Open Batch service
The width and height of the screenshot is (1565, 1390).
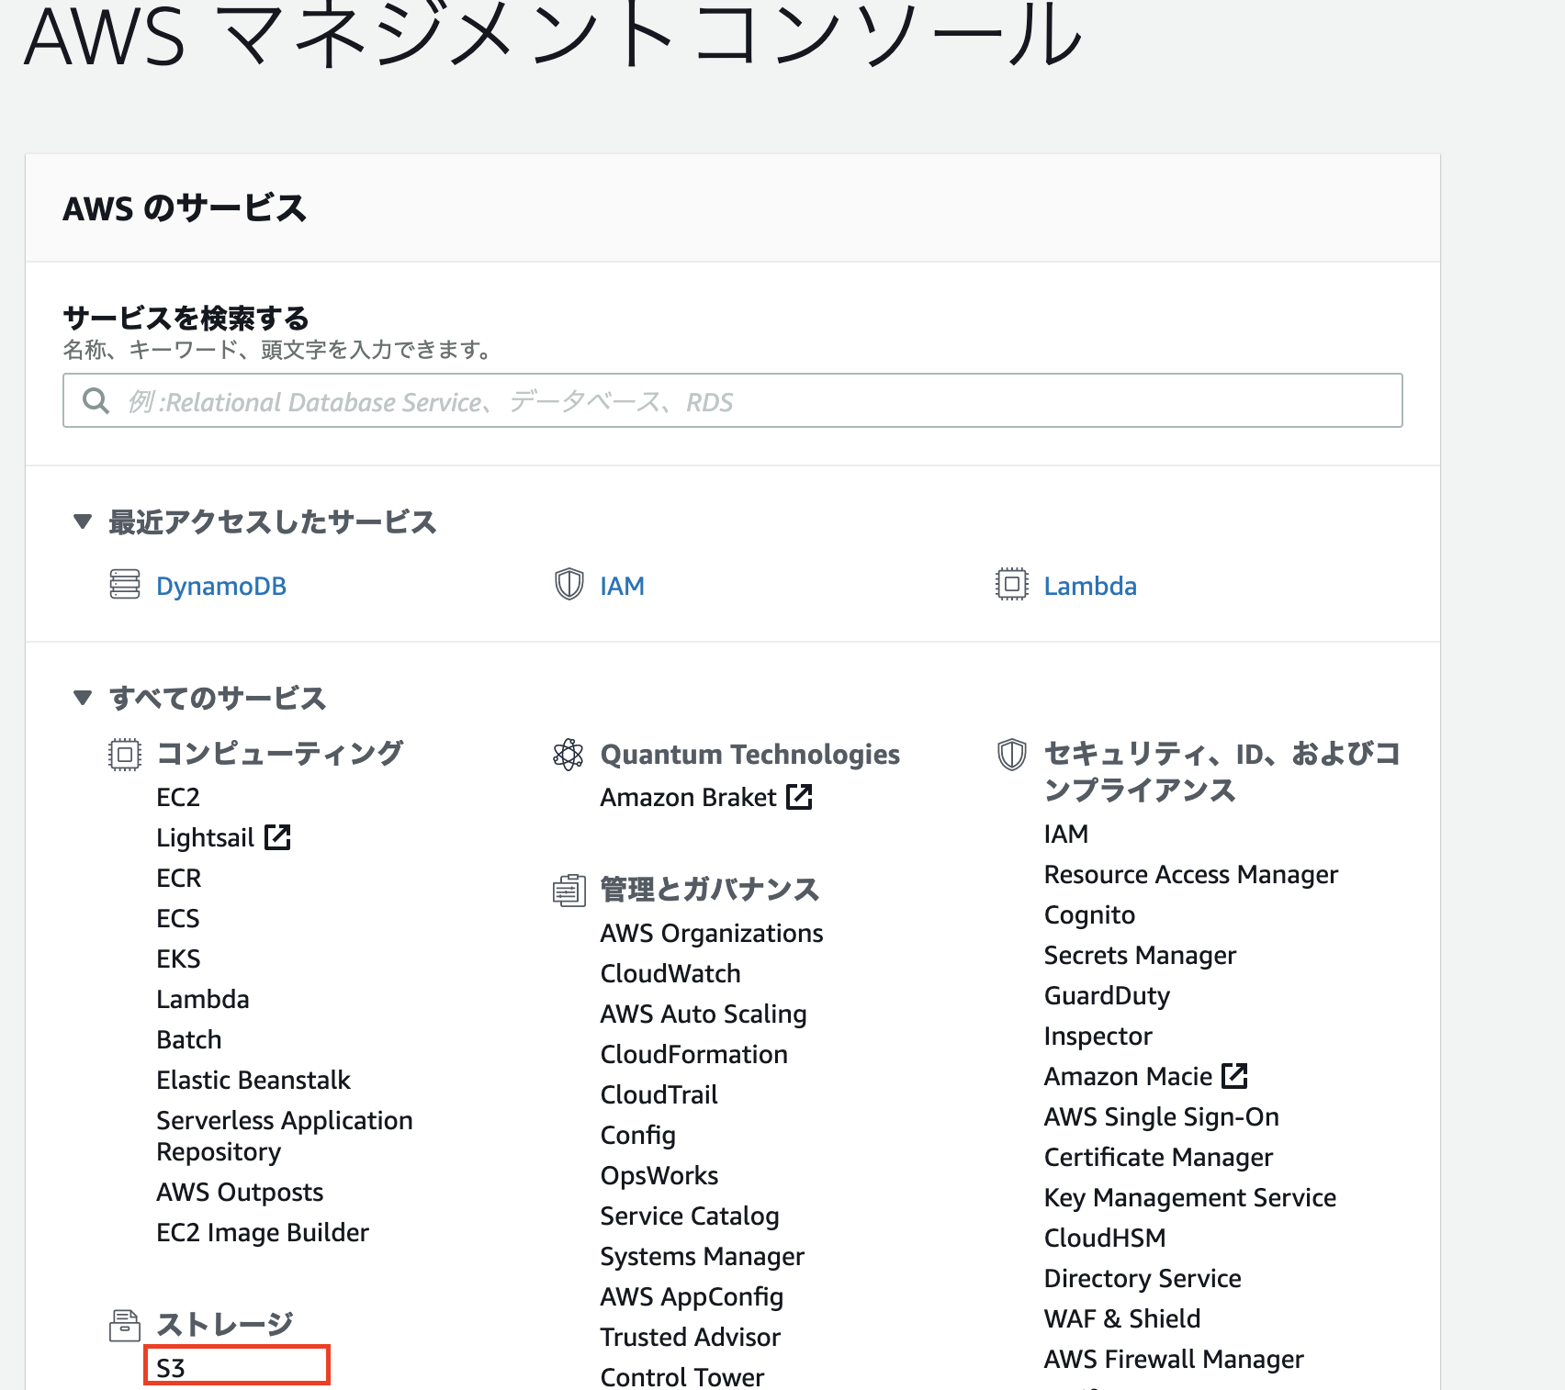click(189, 1039)
